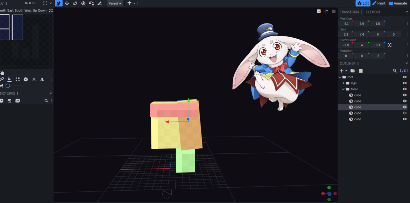
Task: Select the Resize tool in toolbar
Action: (x=67, y=3)
